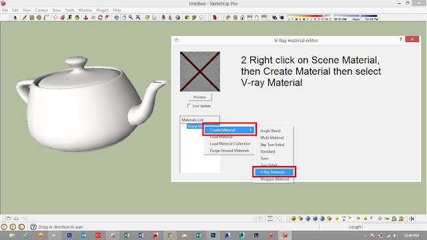Select the Move tool
This screenshot has width=427, height=240.
coord(93,18)
